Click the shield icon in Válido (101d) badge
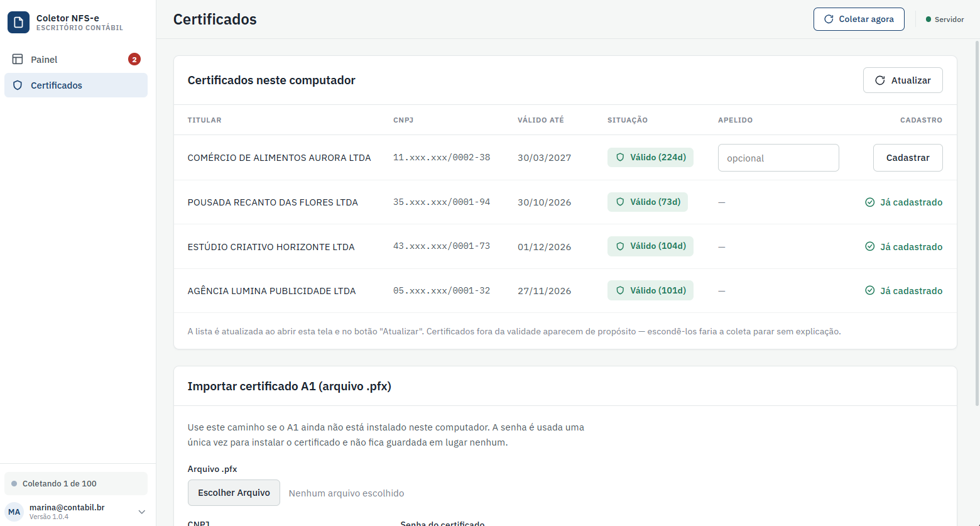Screen dimensions: 980x526 point(620,290)
